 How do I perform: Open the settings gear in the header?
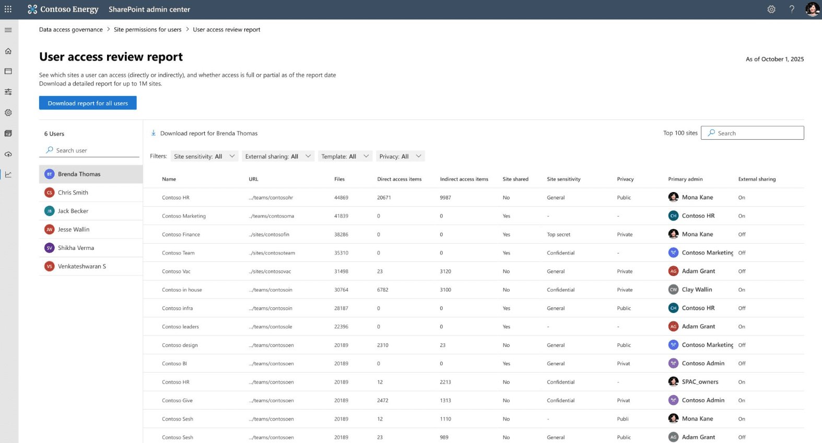[771, 9]
